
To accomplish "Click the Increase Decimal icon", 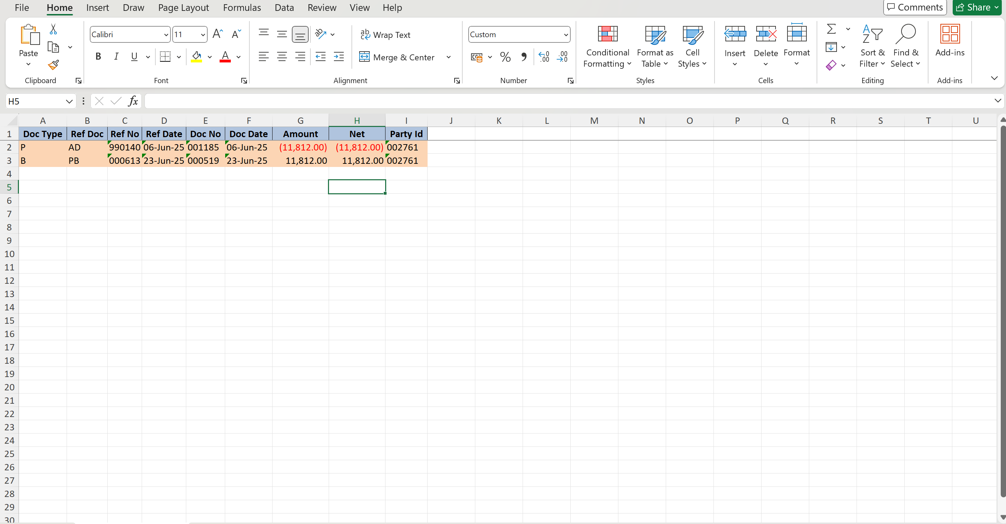I will coord(544,57).
